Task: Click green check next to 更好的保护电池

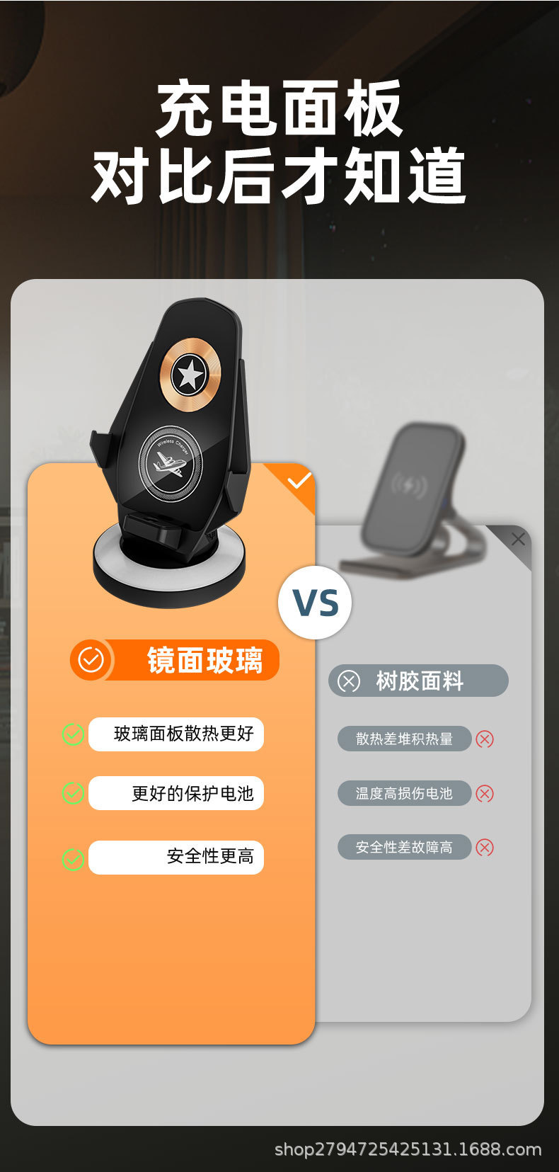Action: point(73,793)
